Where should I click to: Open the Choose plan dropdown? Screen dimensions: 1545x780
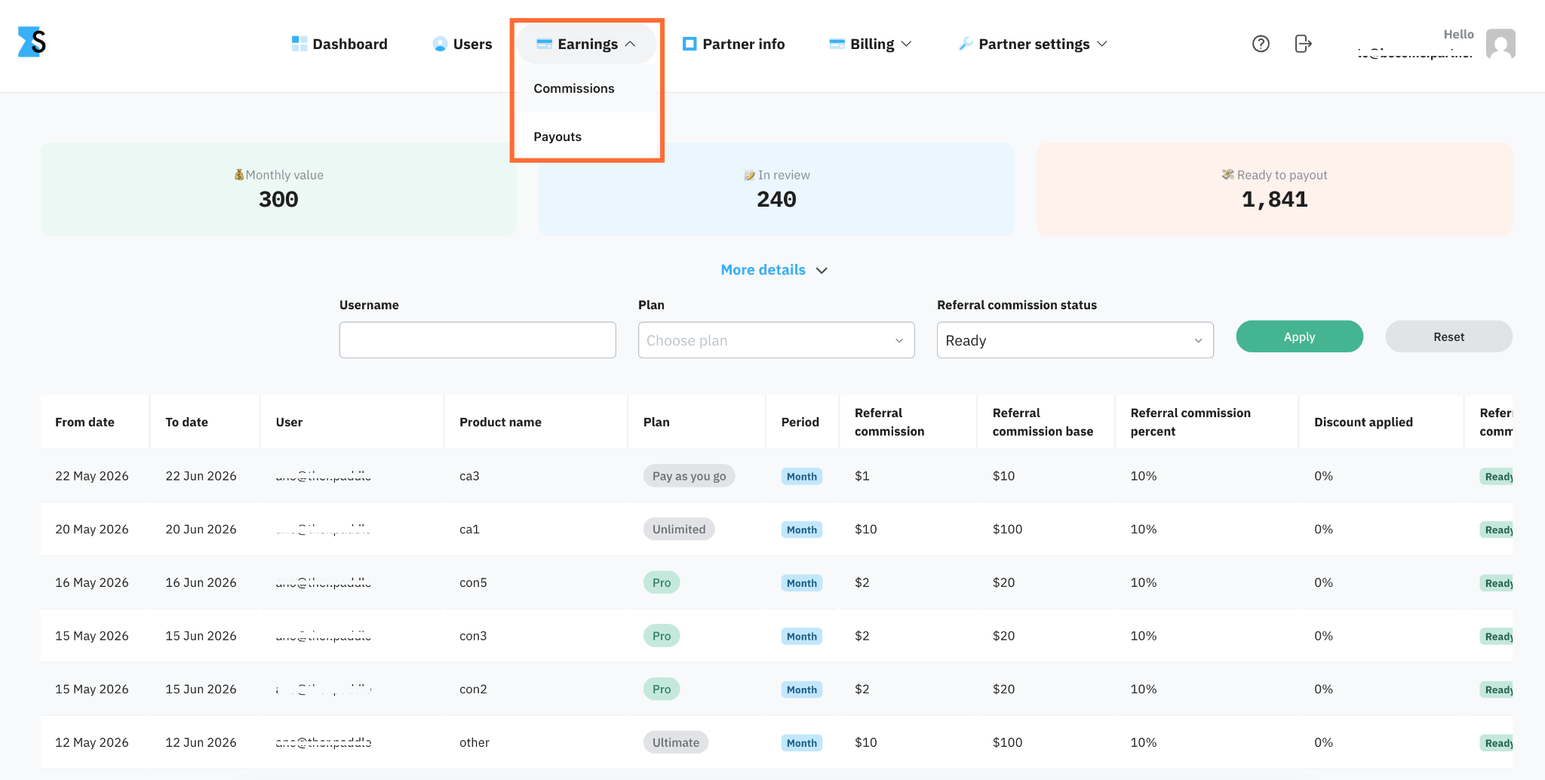tap(776, 340)
